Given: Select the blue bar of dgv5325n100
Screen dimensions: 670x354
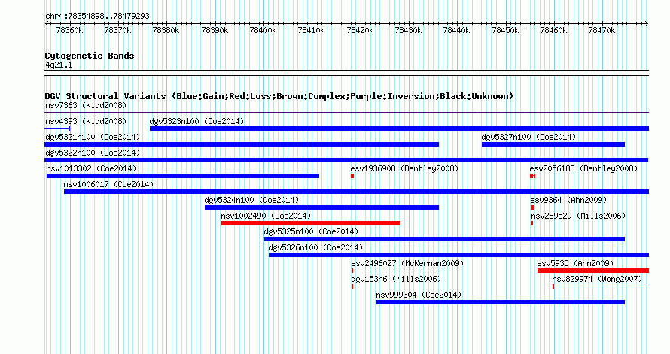Looking at the screenshot, I should click(444, 239).
